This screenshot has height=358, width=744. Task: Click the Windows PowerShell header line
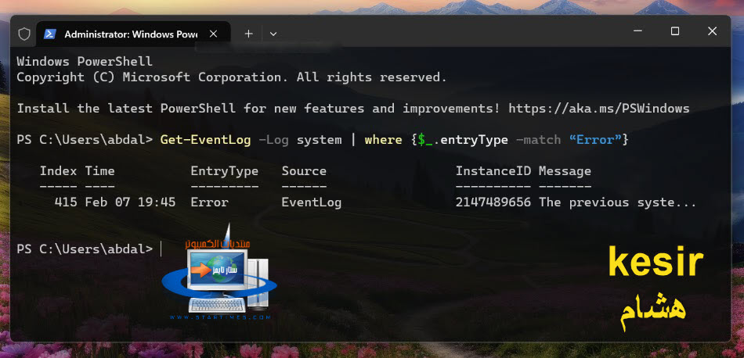pyautogui.click(x=85, y=62)
